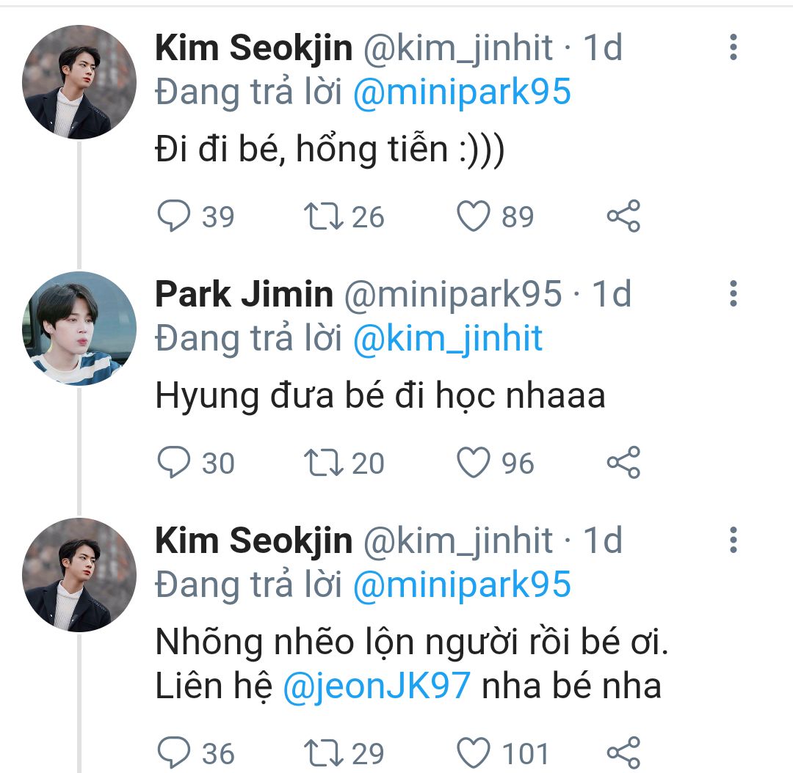Screen dimensions: 793x773
Task: Like the 'Hyung đưa bé đi học' tweet
Action: [x=474, y=463]
